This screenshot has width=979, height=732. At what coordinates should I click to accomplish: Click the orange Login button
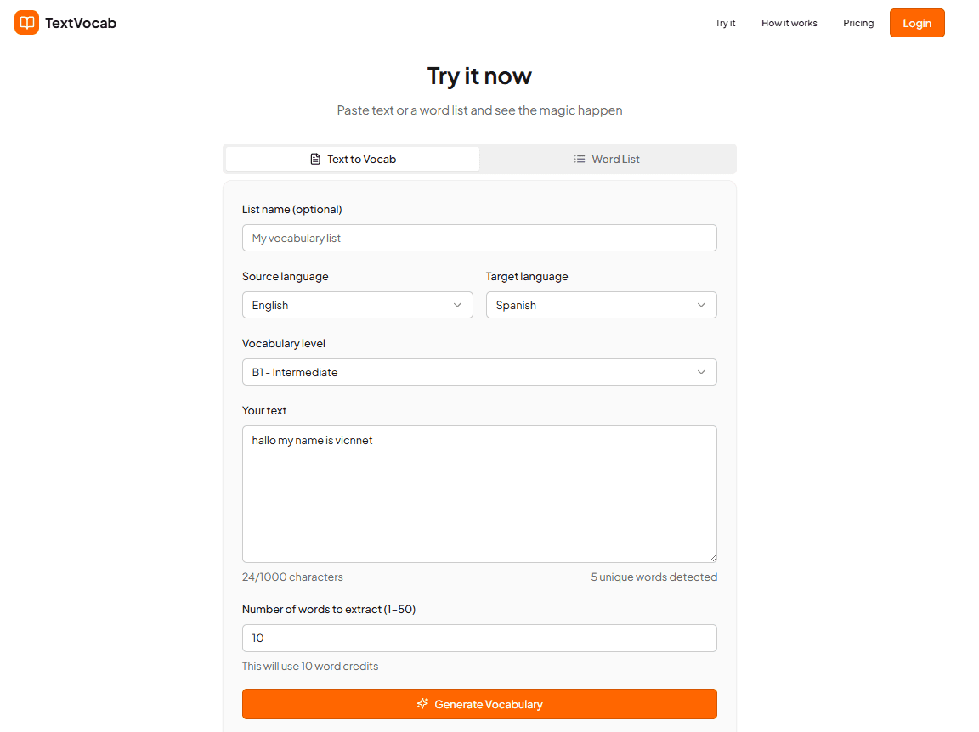(x=917, y=23)
